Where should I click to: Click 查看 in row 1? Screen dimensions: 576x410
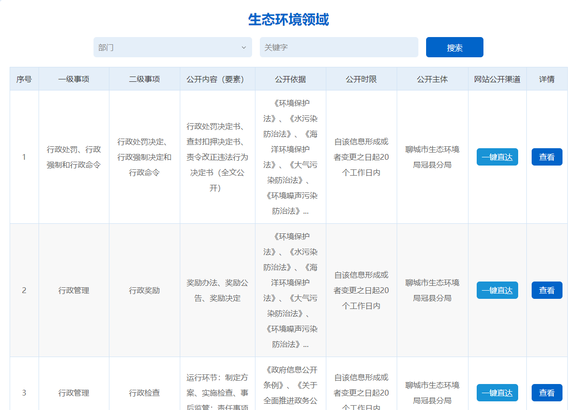coord(547,157)
